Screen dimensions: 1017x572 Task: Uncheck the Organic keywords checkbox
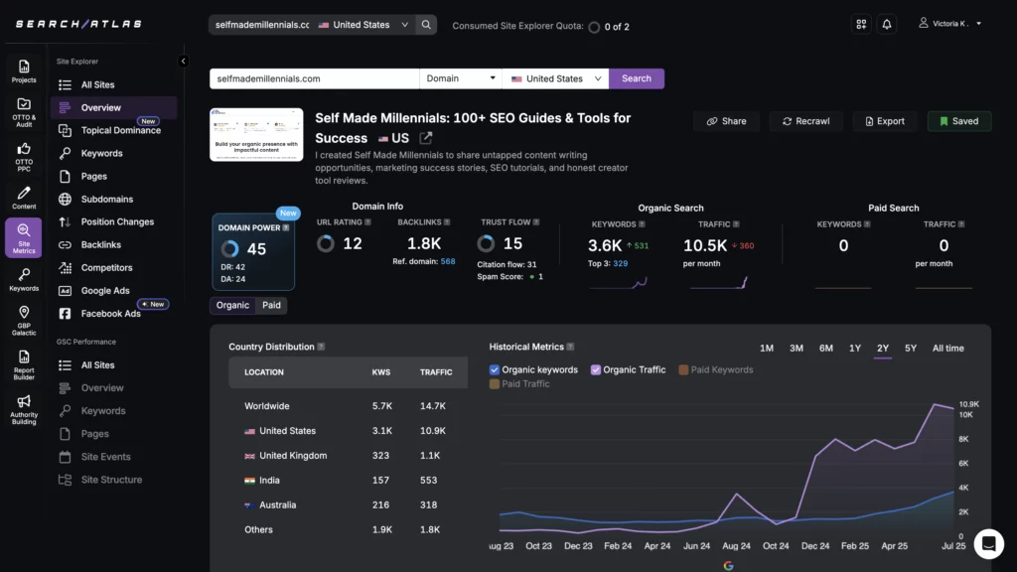pos(495,369)
